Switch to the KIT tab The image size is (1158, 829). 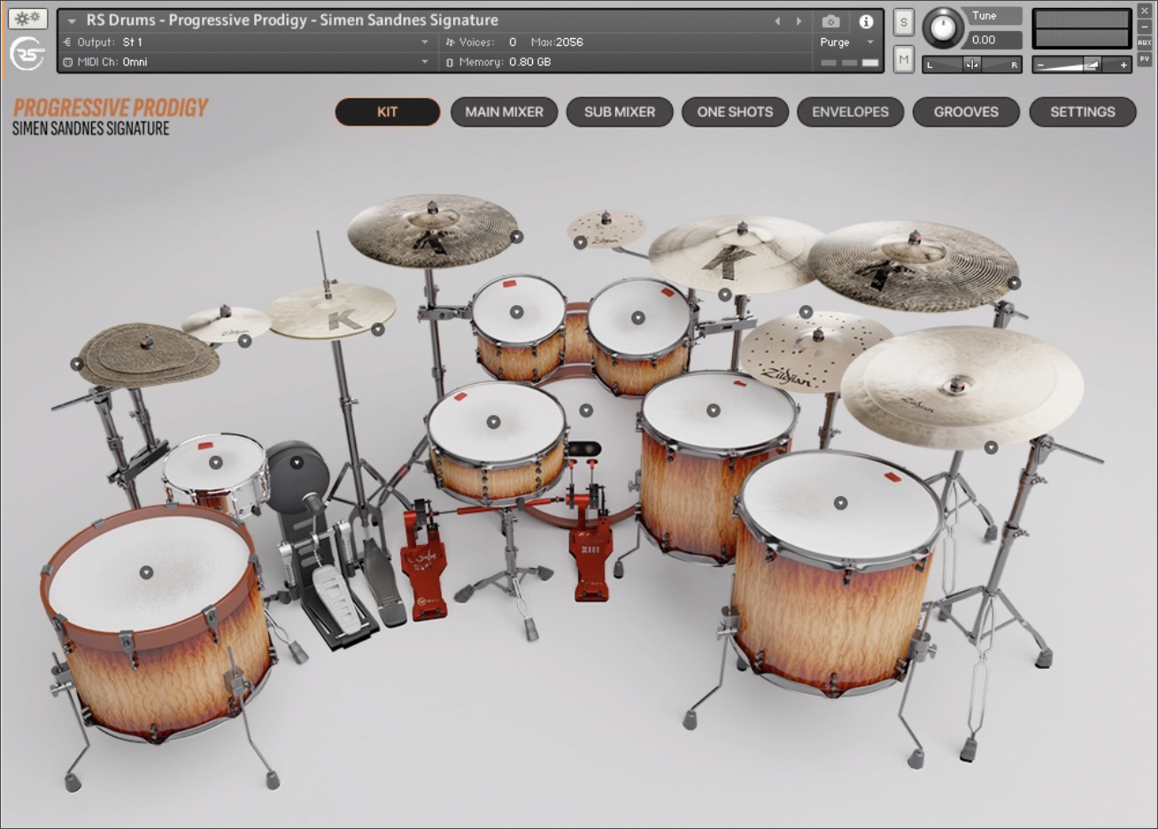tap(387, 111)
